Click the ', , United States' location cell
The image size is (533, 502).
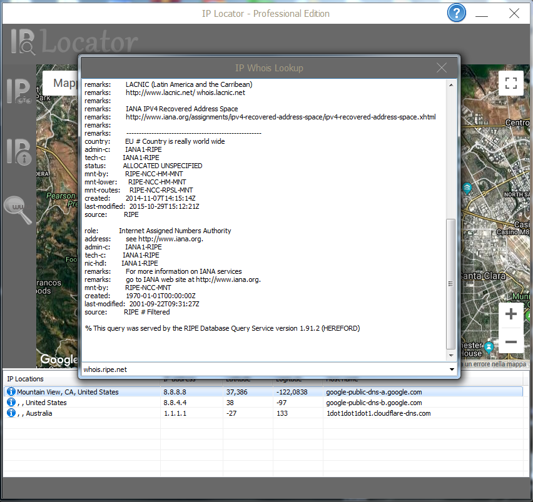click(x=42, y=403)
